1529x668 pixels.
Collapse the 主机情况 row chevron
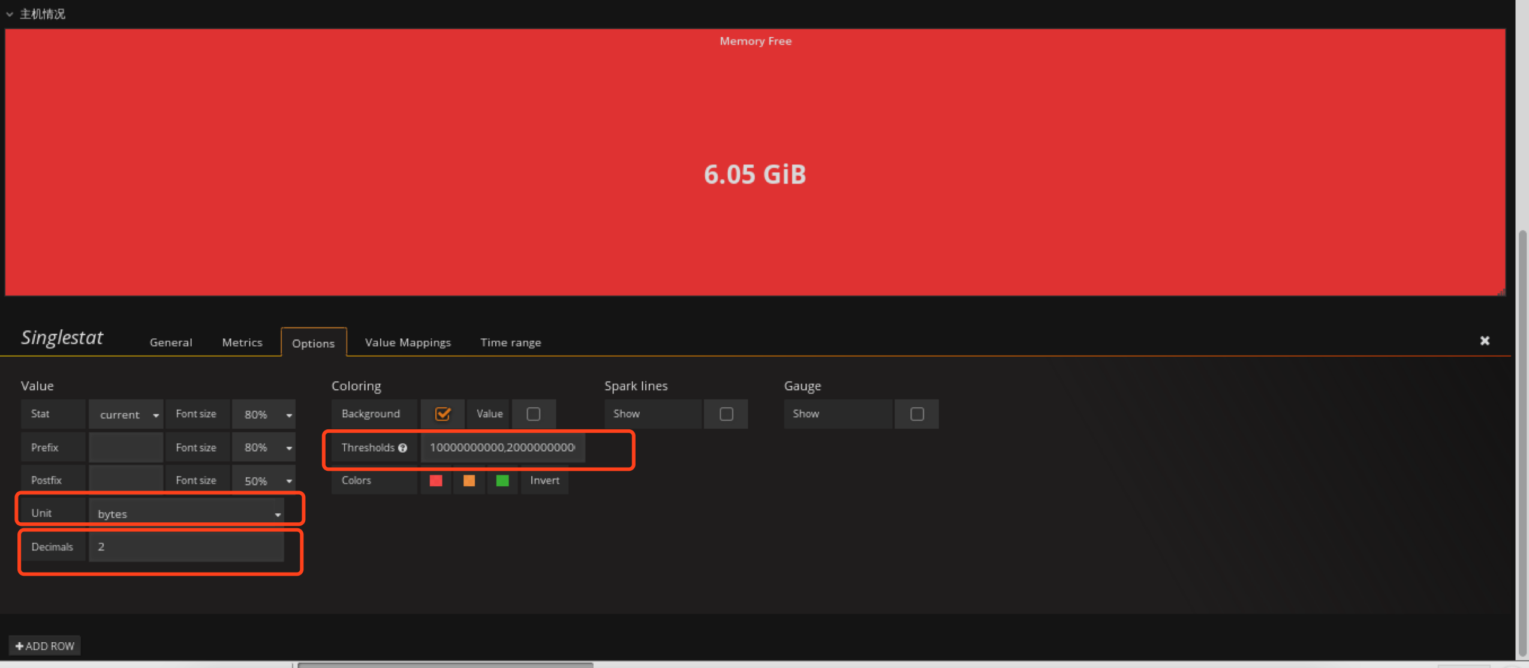point(10,14)
